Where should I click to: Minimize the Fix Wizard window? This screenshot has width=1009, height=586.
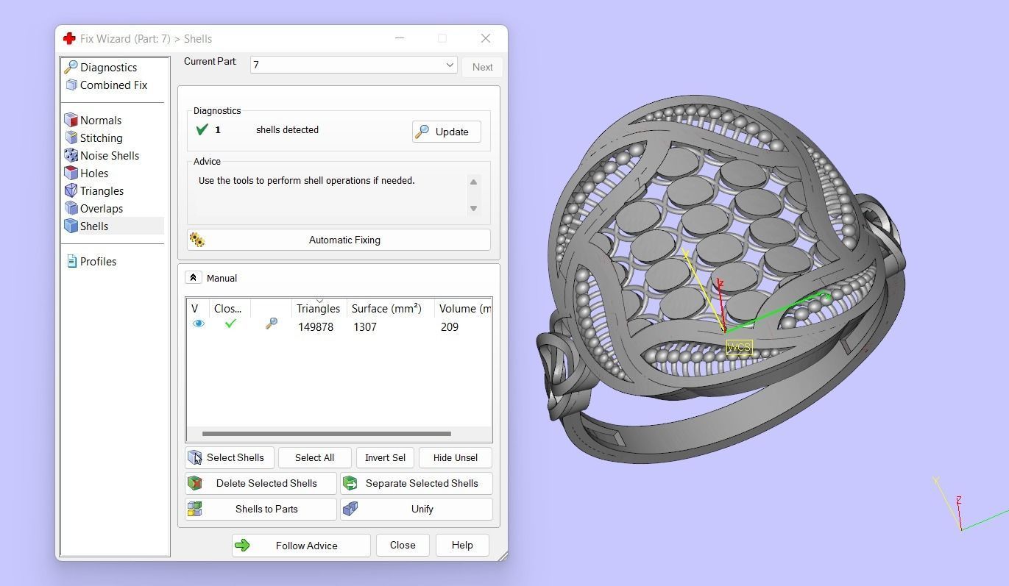[x=400, y=38]
